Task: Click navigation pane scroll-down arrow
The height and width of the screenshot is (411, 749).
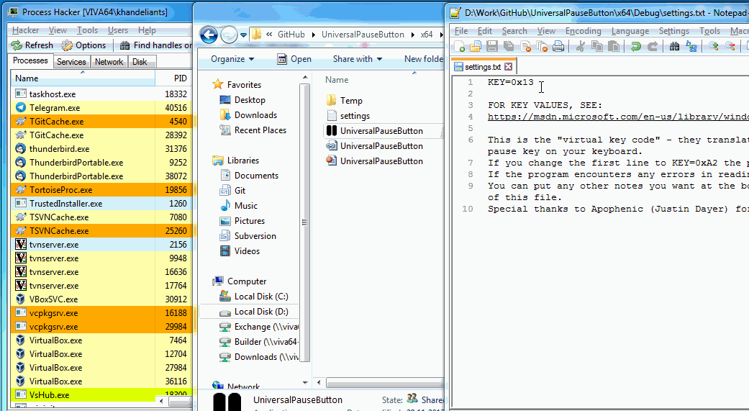Action: point(305,383)
